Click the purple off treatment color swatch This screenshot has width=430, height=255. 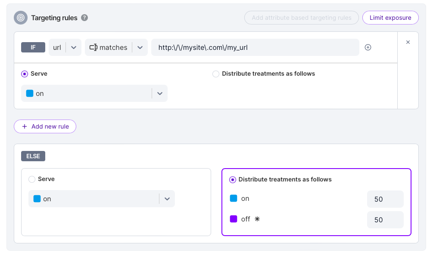tap(234, 219)
